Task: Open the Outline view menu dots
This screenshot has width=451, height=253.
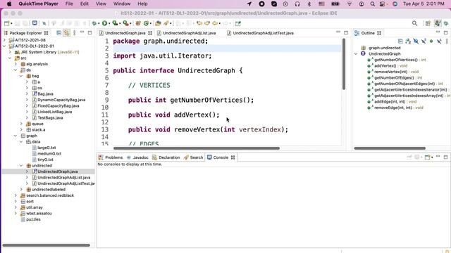Action: pos(447,41)
